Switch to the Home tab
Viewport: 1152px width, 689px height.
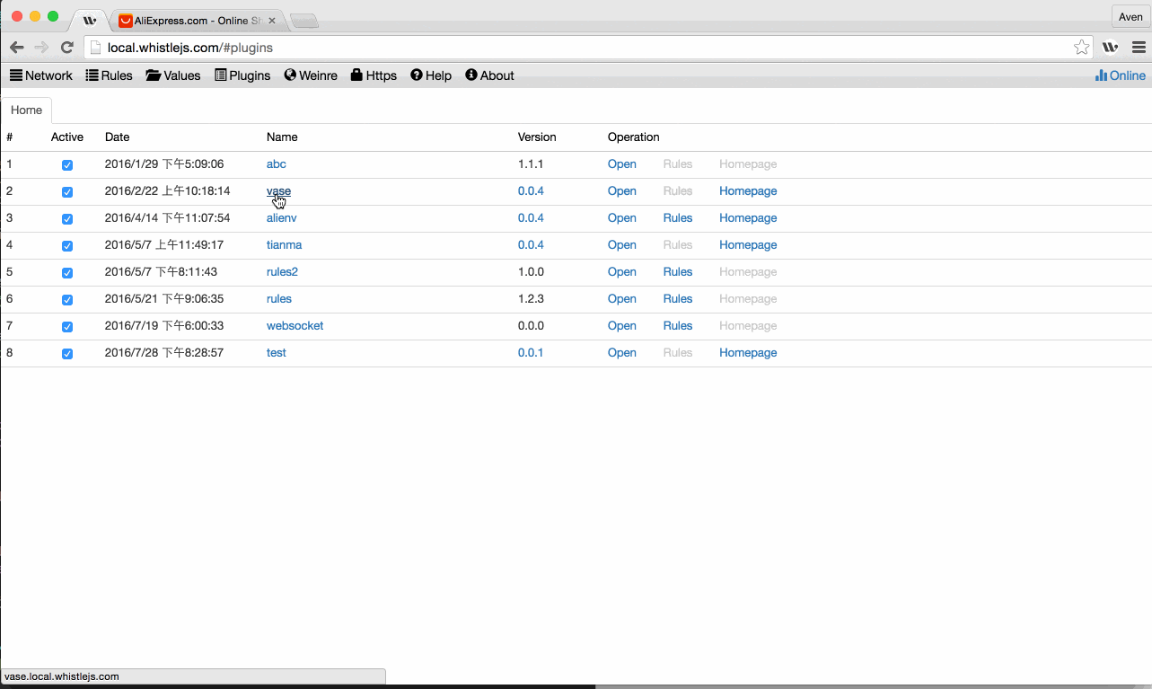[x=26, y=109]
